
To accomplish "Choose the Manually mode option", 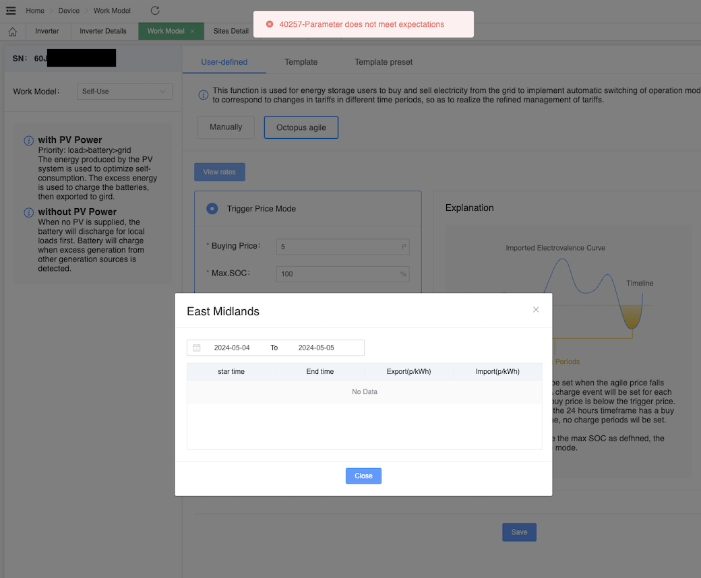I will (226, 127).
